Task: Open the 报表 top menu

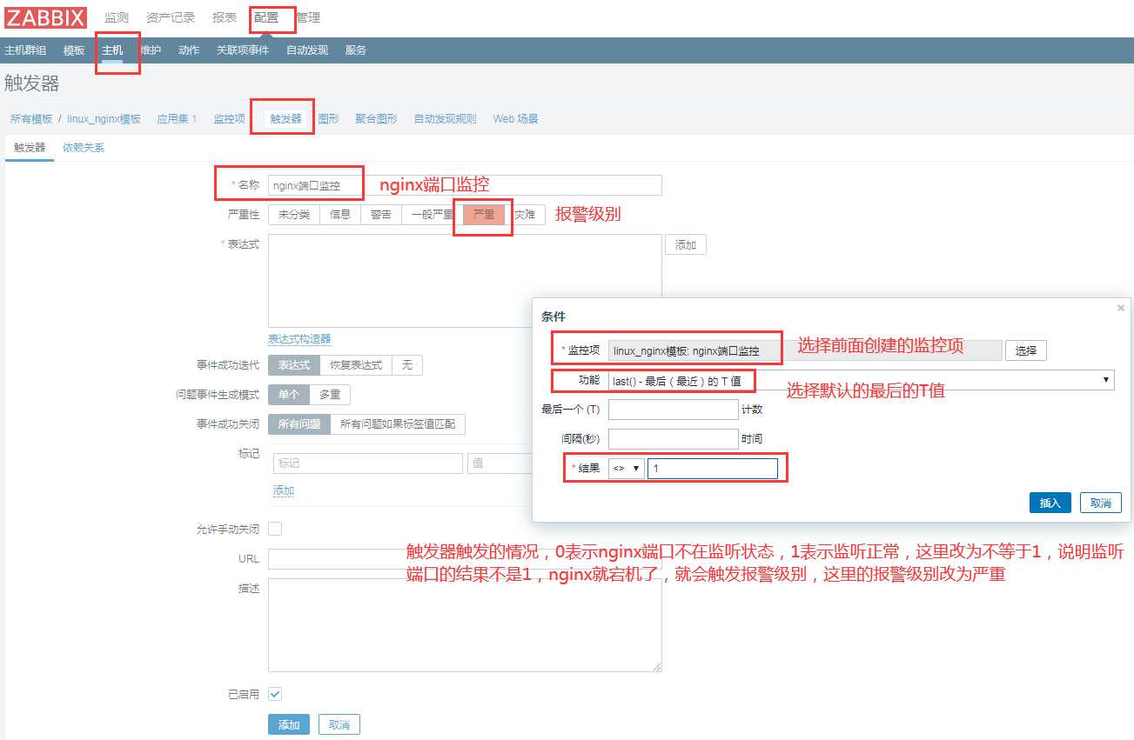Action: (225, 17)
